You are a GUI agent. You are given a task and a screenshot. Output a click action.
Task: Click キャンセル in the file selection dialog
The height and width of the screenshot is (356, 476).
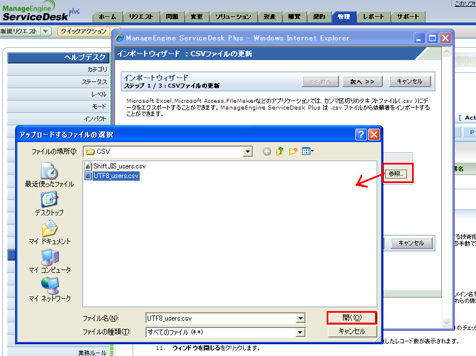(352, 331)
